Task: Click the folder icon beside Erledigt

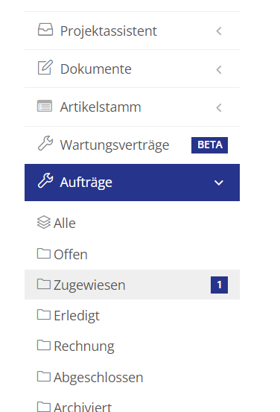Action: (x=44, y=314)
